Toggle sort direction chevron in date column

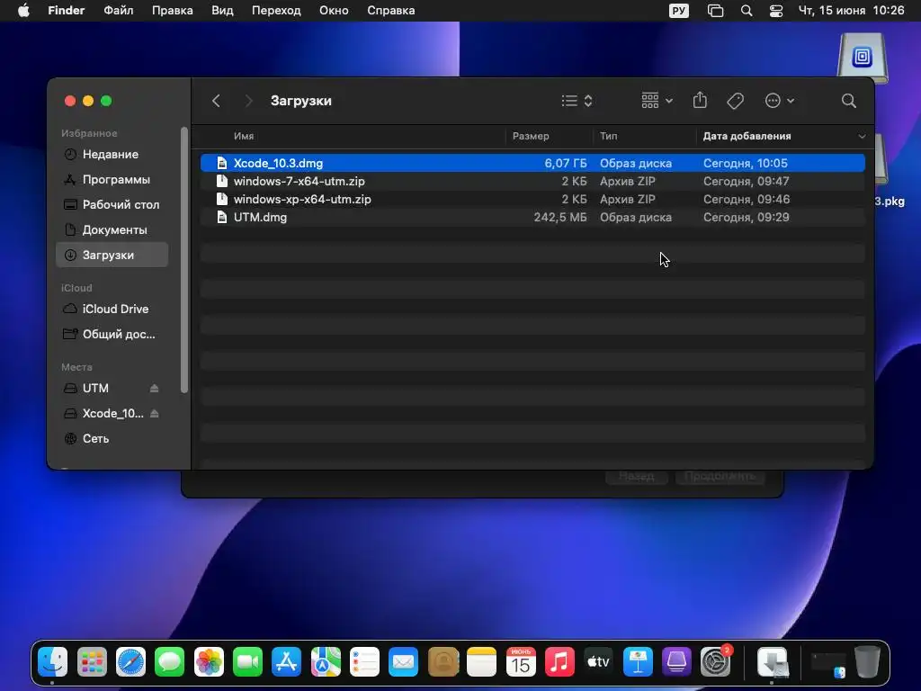[x=861, y=137]
